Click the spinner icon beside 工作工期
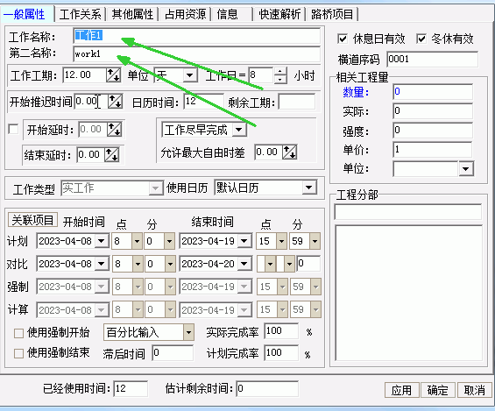 [113, 75]
